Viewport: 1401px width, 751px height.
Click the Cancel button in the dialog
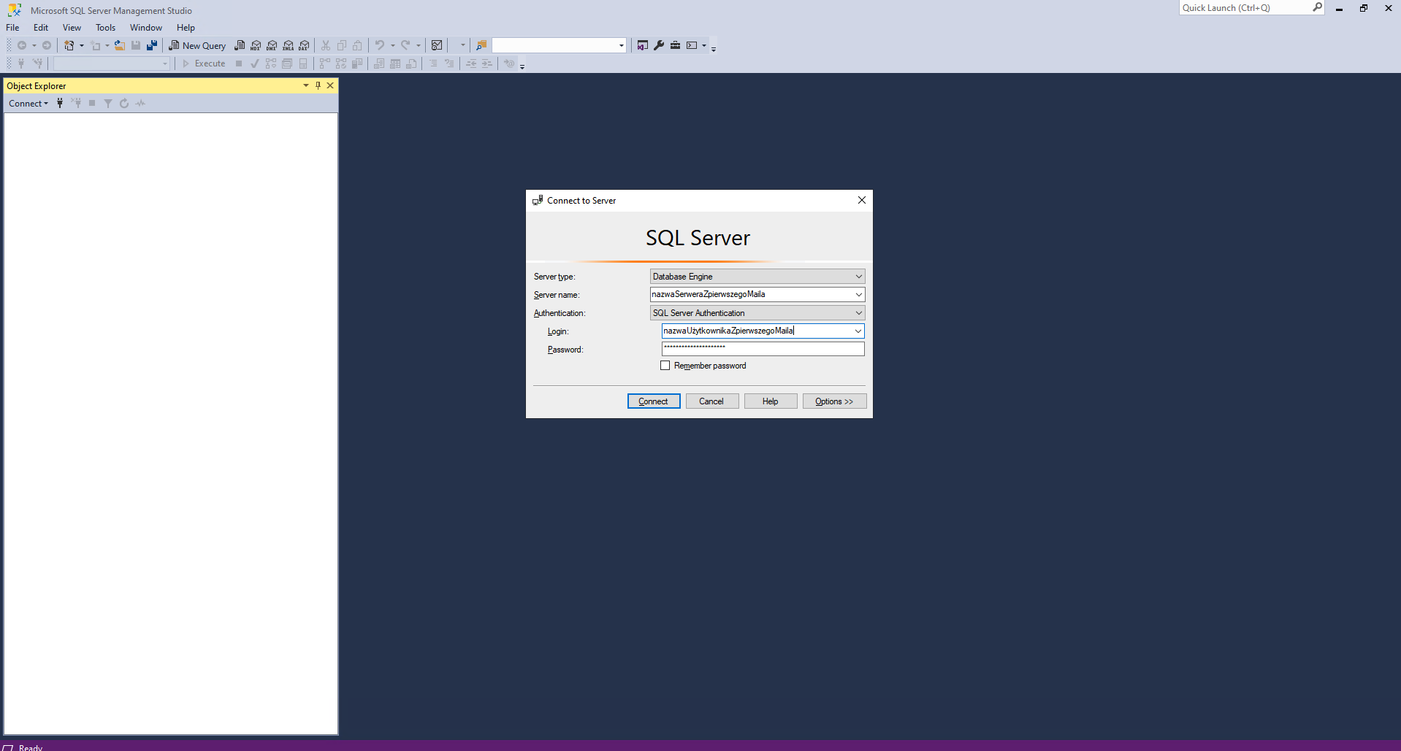tap(711, 401)
